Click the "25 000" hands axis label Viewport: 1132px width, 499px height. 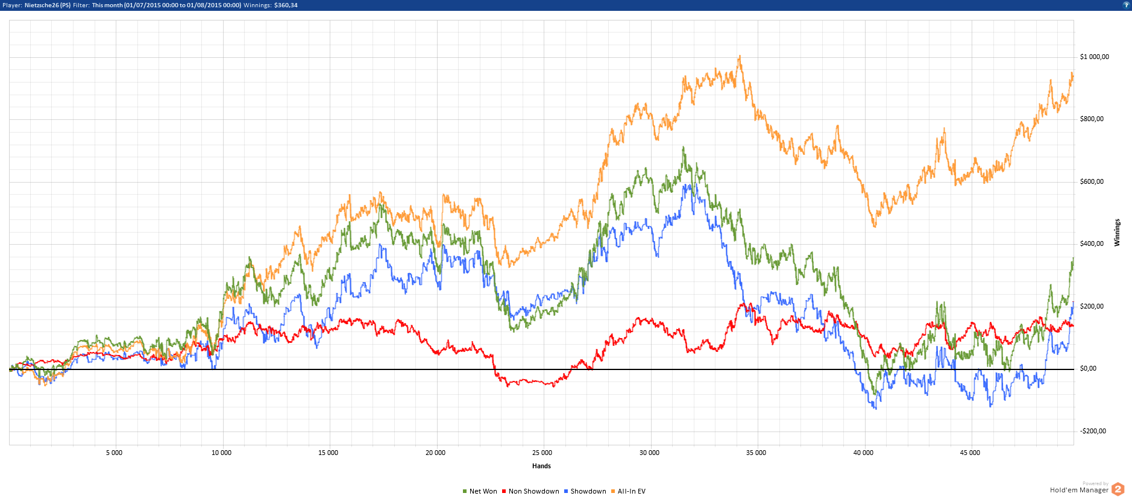(542, 453)
